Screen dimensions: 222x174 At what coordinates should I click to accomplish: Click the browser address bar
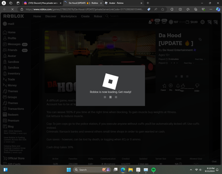(x=84, y=9)
